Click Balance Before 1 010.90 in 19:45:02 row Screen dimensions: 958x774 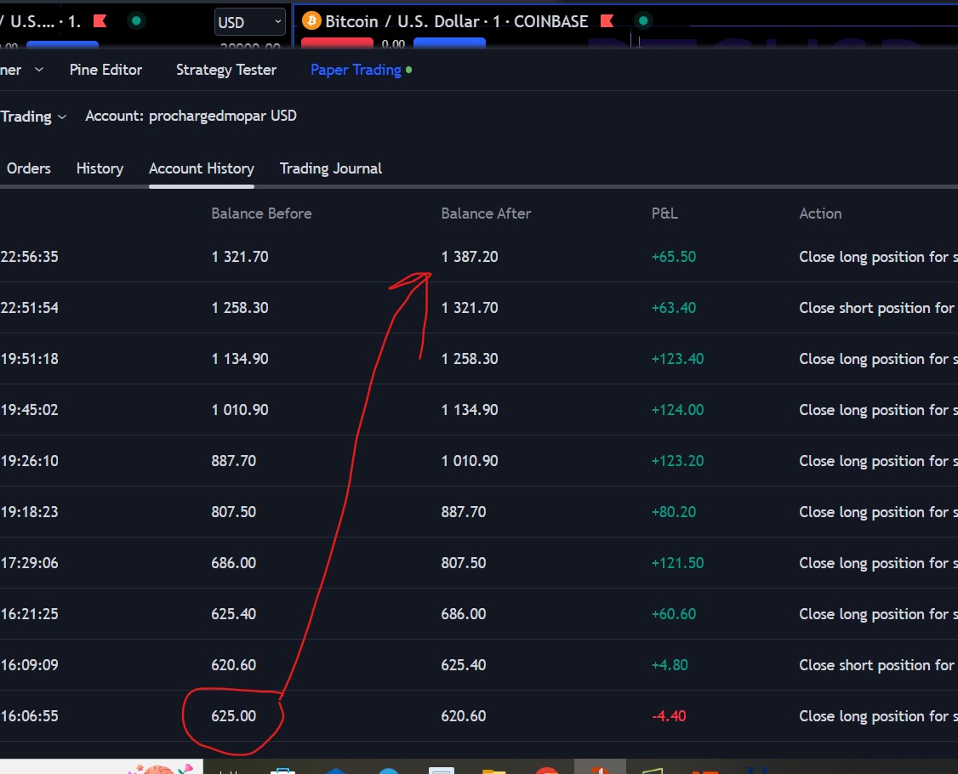[x=240, y=410]
